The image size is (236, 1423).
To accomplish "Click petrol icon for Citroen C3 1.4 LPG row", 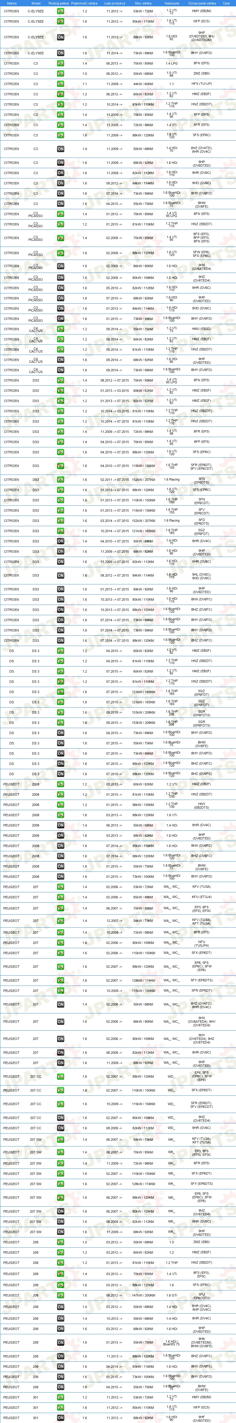I will pos(60,63).
